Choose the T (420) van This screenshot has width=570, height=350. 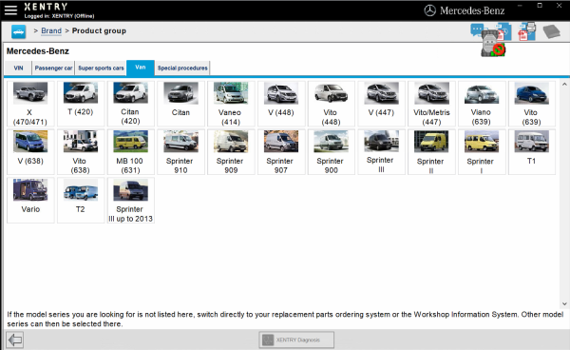[81, 104]
